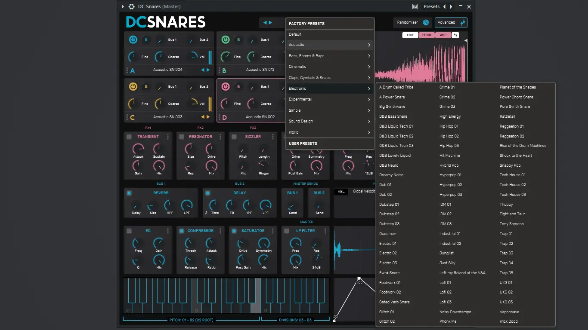Open the Resonator module options menu
The height and width of the screenshot is (330, 588).
[220, 137]
